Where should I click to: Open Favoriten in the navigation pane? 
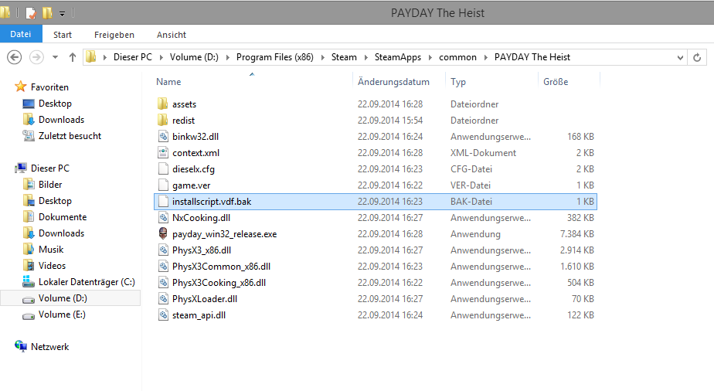pos(49,87)
